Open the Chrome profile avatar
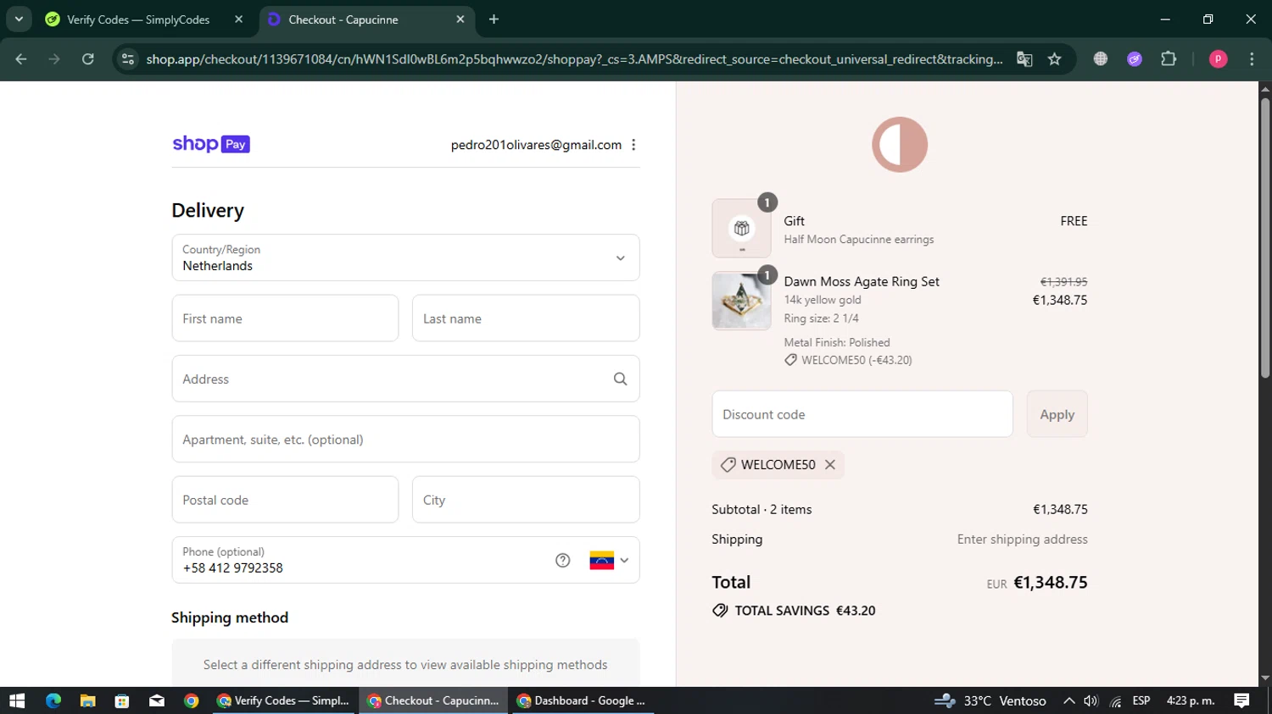 coord(1218,59)
